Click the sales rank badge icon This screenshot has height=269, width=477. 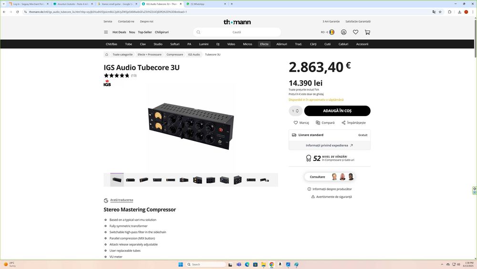[x=309, y=158]
